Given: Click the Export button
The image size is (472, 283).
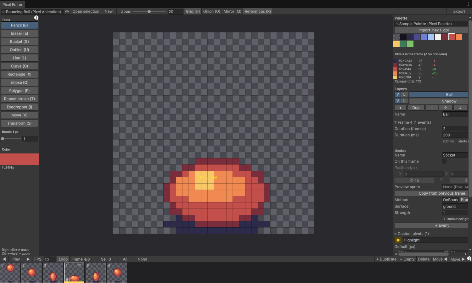Looking at the screenshot, I should click(459, 11).
